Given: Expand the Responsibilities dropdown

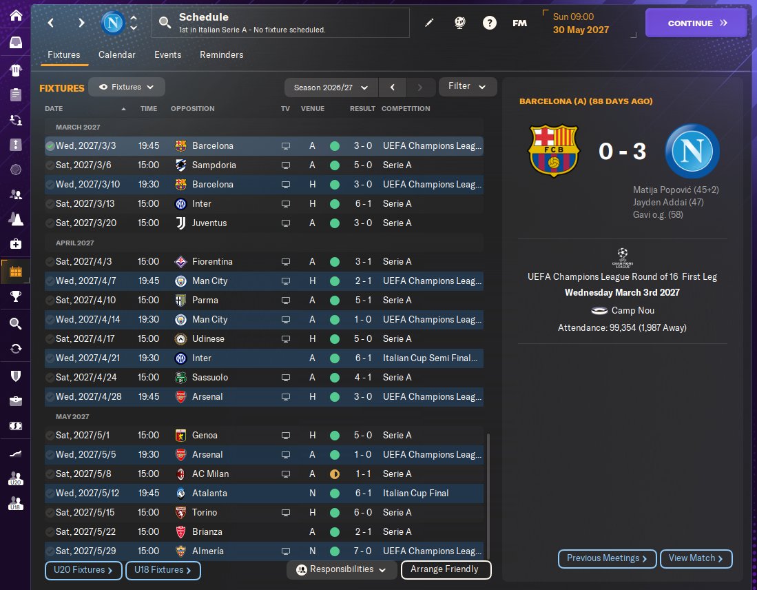Looking at the screenshot, I should coord(341,570).
